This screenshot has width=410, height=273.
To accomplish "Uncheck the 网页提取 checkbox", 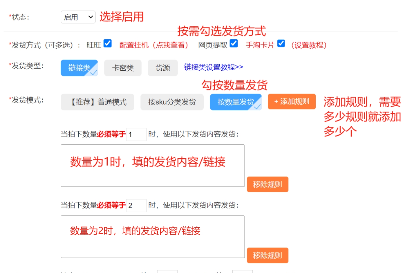I will [234, 43].
